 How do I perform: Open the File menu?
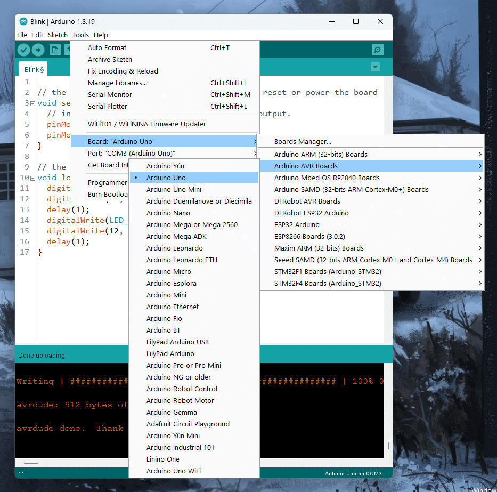22,35
